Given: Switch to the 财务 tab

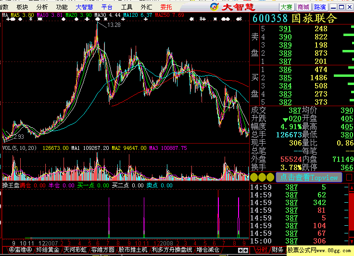Looking at the screenshot, I should pos(277,250).
